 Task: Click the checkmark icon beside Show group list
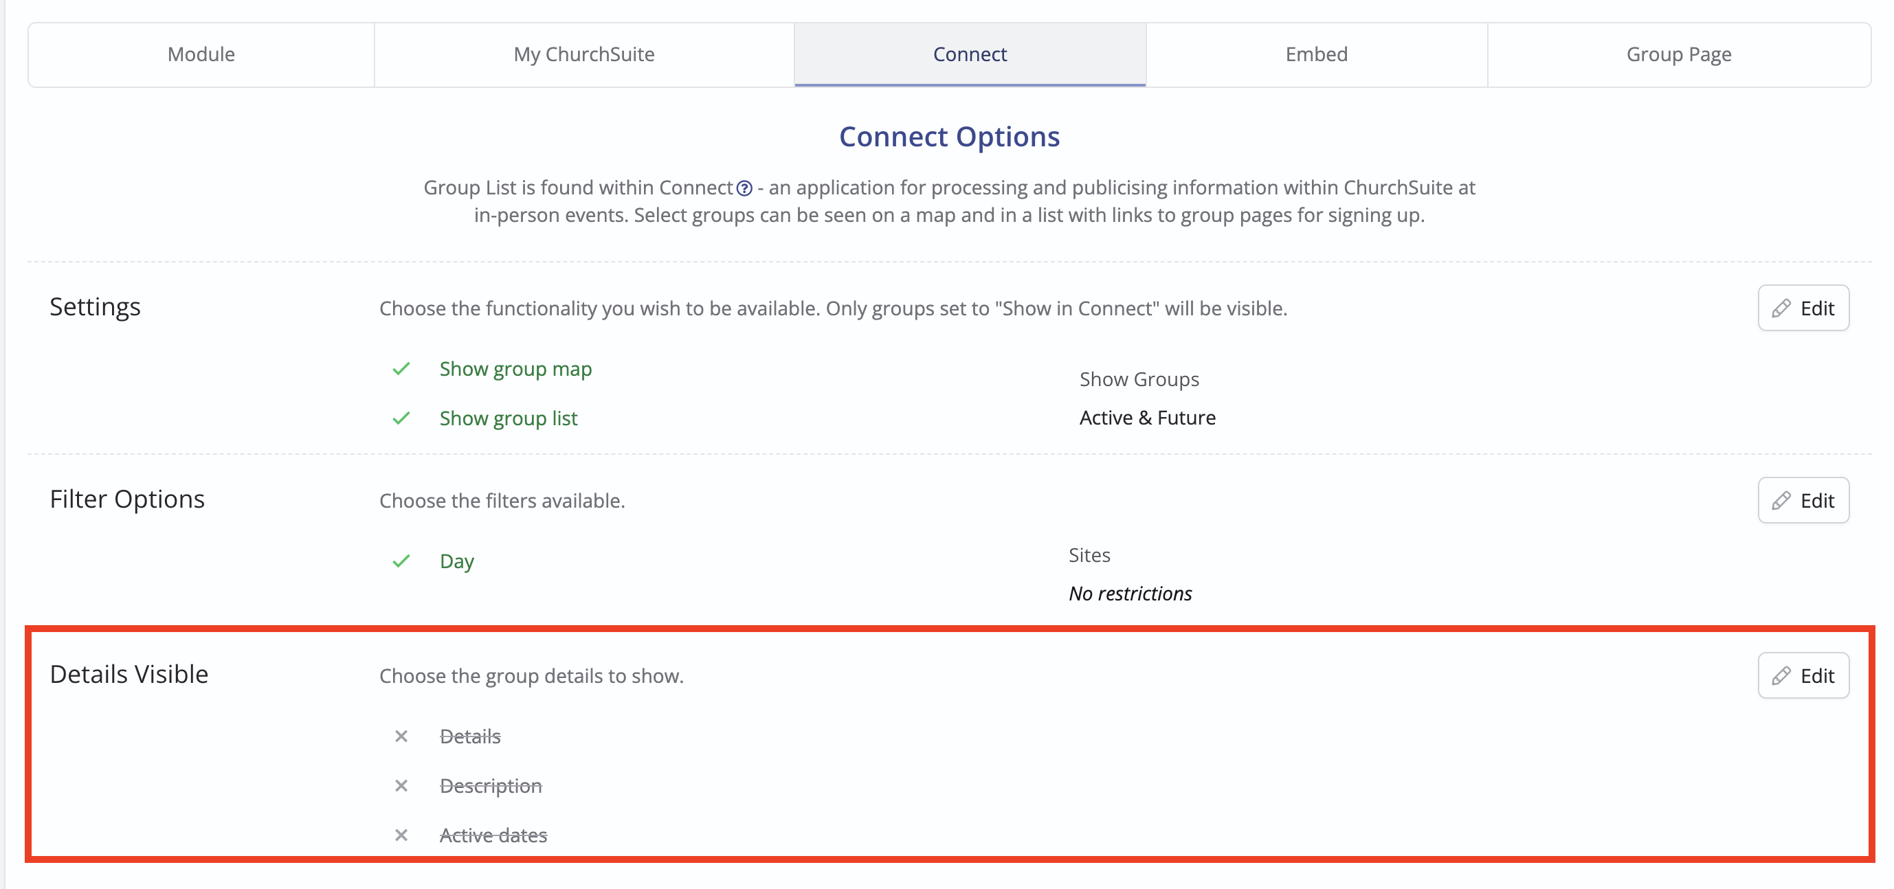401,418
